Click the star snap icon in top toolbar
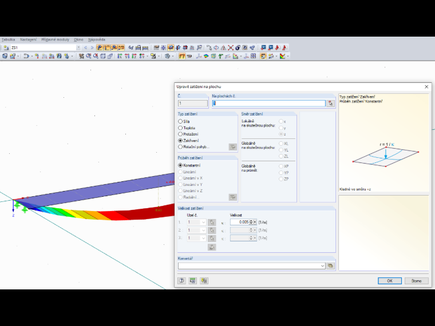Viewport: 435px width, 326px height. coord(163,47)
